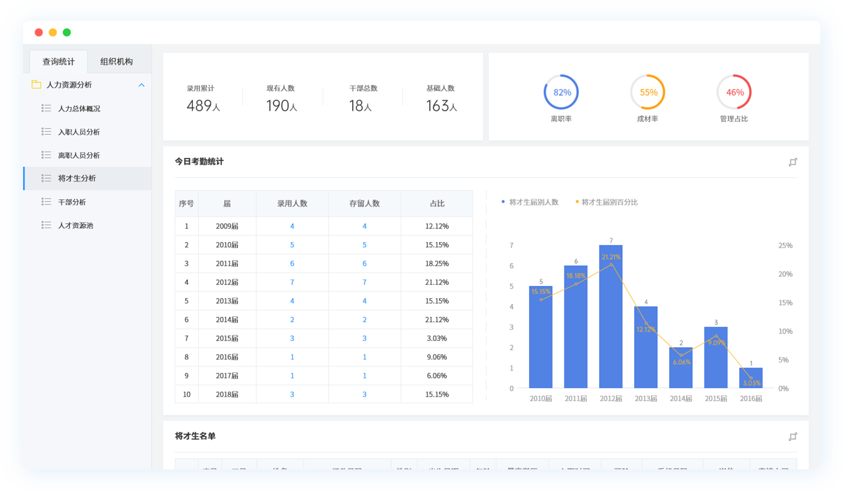Expand the 将才生名单 panel to fullscreen
The image size is (844, 493).
(x=793, y=437)
